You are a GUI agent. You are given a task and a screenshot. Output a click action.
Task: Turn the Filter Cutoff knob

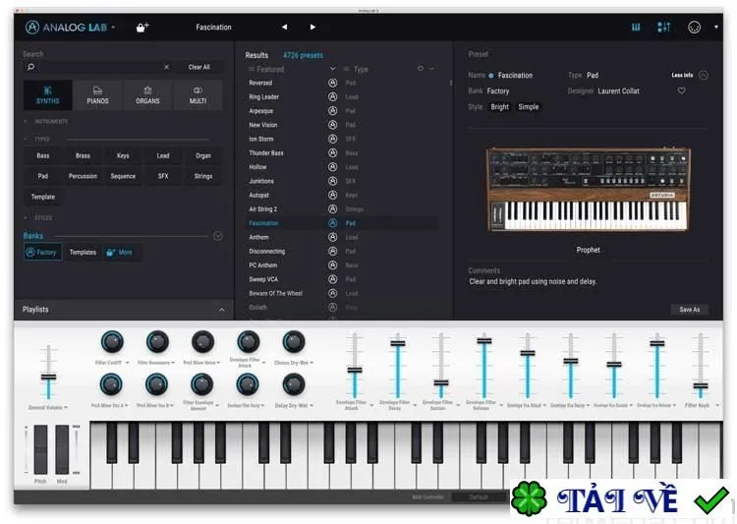[112, 342]
